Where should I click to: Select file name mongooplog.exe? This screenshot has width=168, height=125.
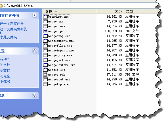tap(60, 55)
